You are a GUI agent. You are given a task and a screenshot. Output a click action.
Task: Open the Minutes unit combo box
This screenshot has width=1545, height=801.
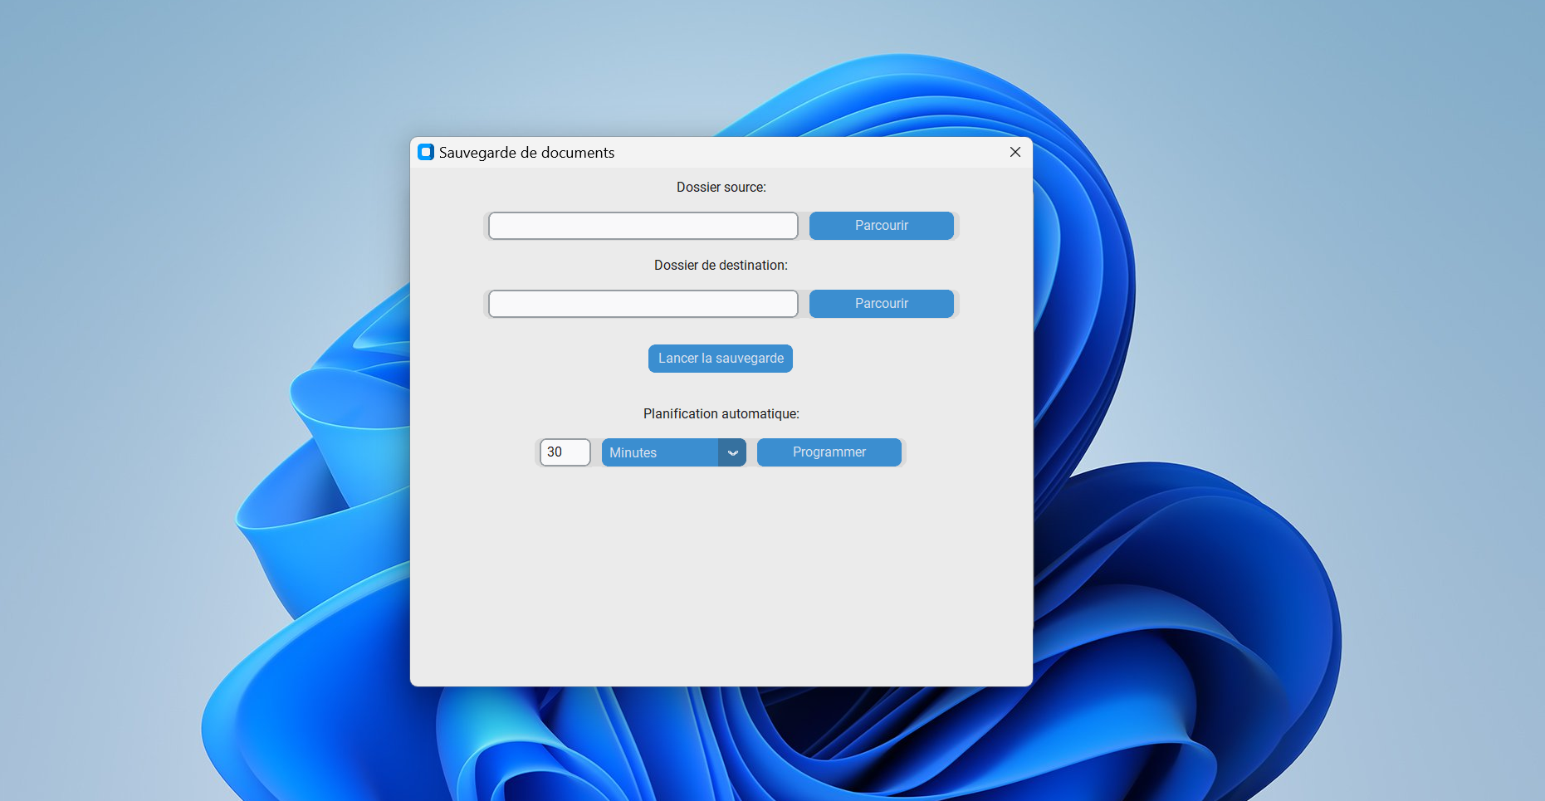click(660, 452)
